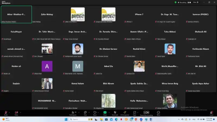Pause the recording in bottom toolbar
Screen dimensions: 217x122
point(145,112)
